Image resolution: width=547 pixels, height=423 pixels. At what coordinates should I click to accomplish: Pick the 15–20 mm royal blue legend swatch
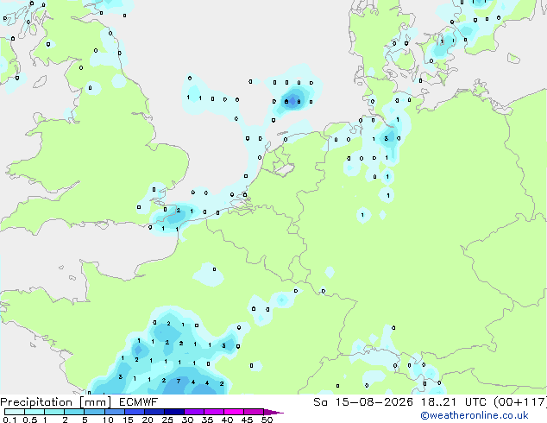tap(135, 412)
